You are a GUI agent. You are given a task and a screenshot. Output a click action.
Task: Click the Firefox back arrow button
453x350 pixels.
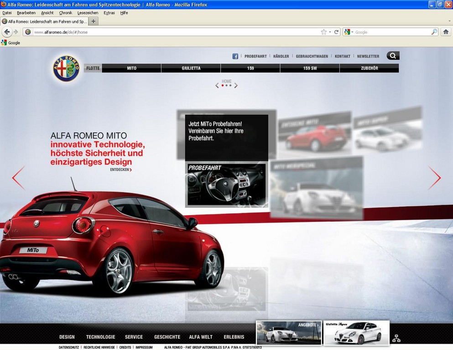pyautogui.click(x=7, y=32)
